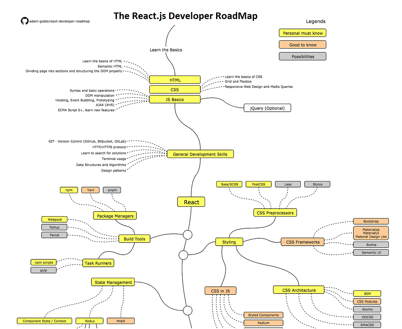Image resolution: width=402 pixels, height=329 pixels.
Task: Click the CSS node
Action: pos(175,89)
